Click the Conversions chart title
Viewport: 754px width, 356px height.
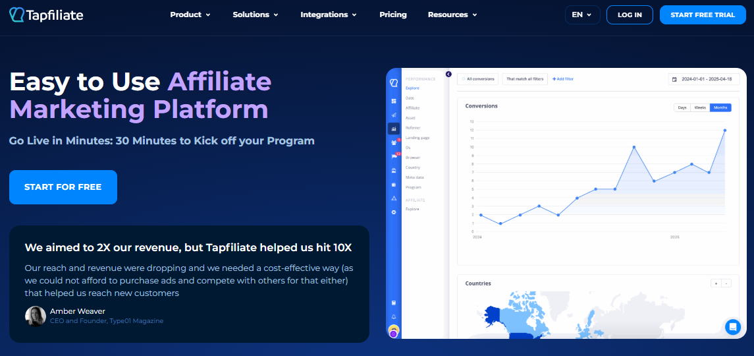pos(481,105)
